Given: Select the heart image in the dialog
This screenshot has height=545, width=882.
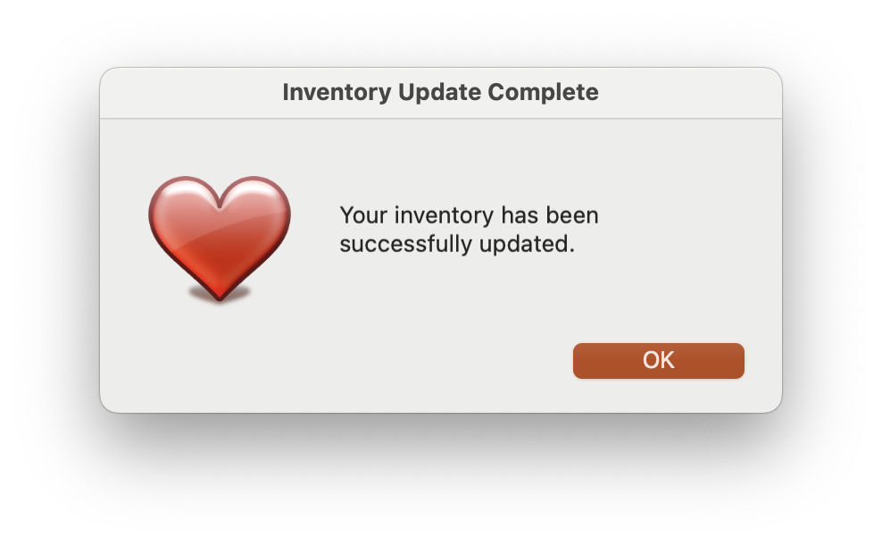Looking at the screenshot, I should 219,237.
